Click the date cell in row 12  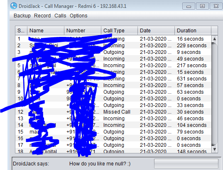coord(156,112)
